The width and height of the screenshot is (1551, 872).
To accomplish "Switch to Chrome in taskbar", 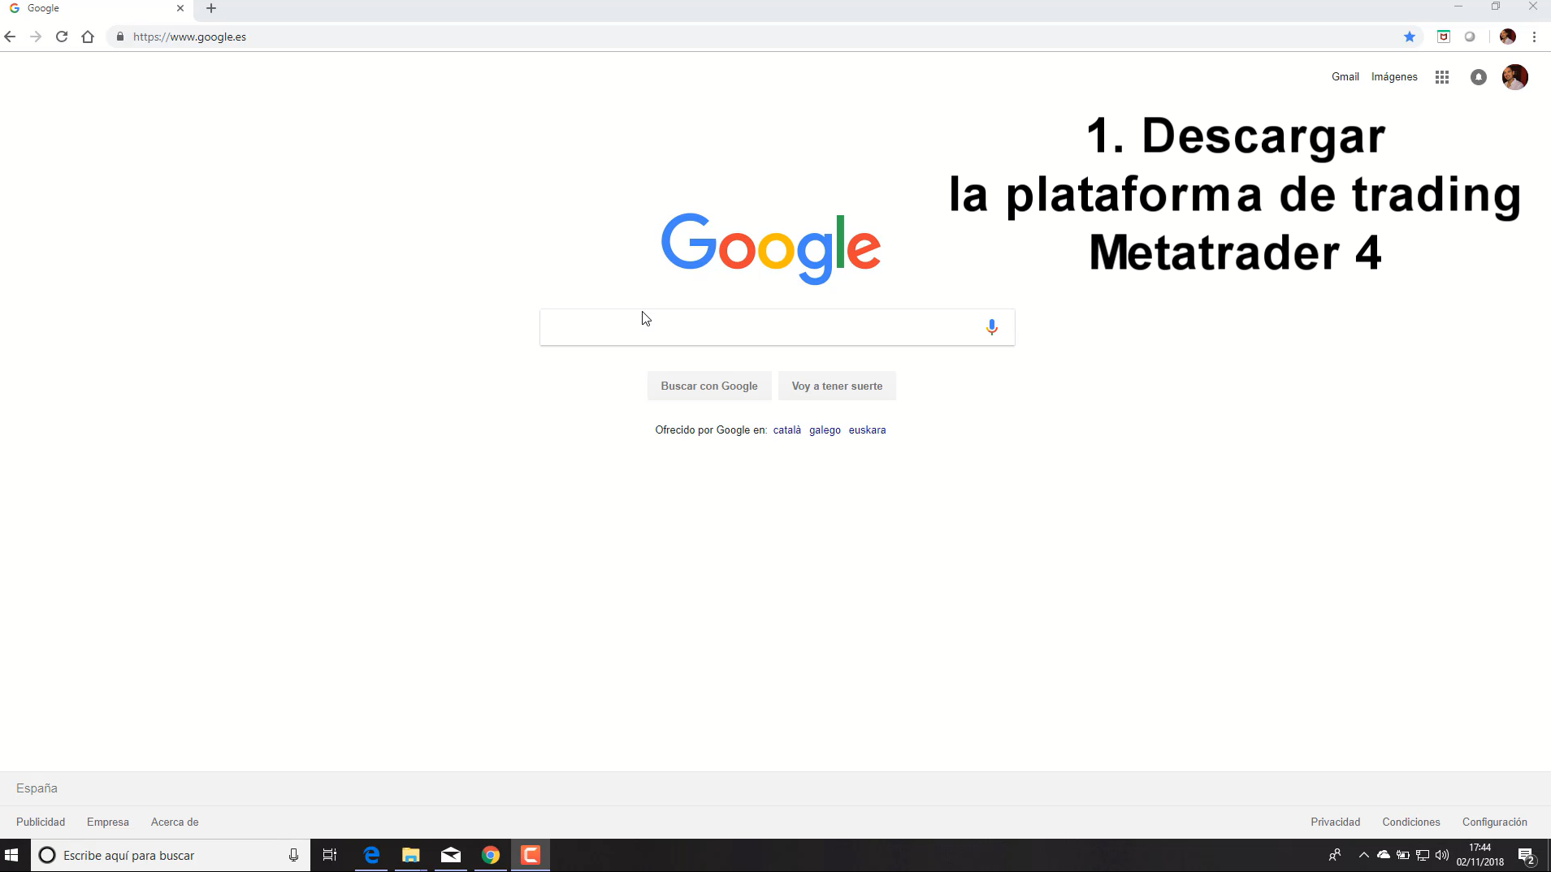I will pos(491,855).
